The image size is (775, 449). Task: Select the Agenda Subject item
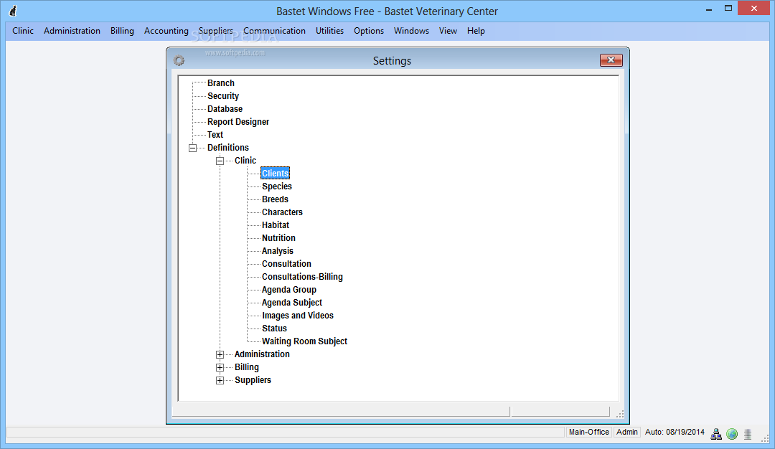tap(292, 302)
